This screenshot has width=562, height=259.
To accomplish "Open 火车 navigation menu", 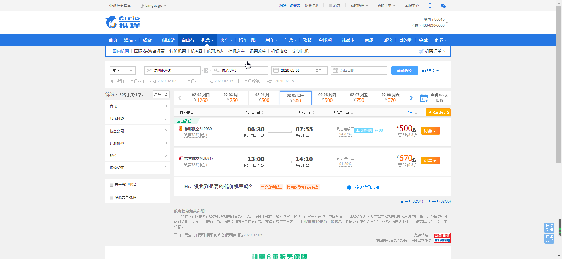I will pyautogui.click(x=226, y=40).
